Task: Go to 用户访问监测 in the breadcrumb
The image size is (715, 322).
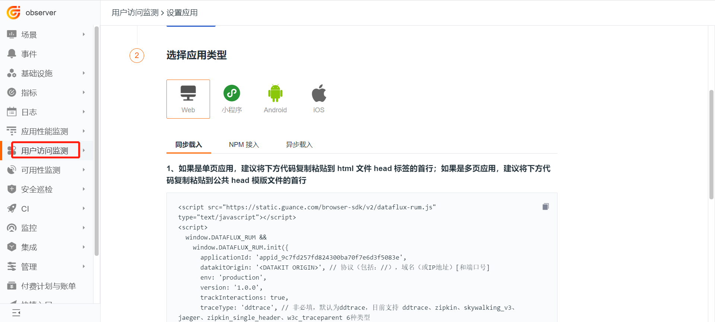Action: click(x=135, y=13)
